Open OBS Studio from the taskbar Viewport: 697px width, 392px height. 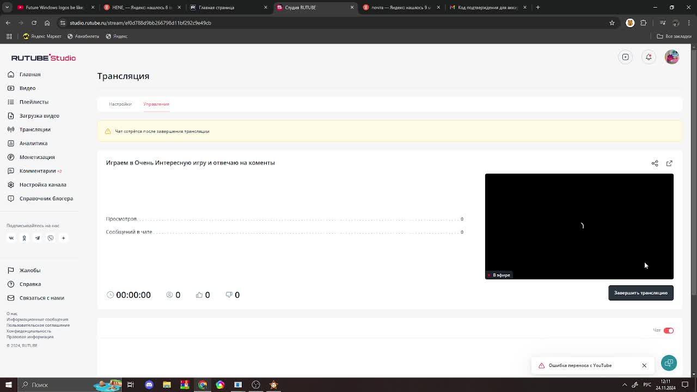(x=255, y=385)
